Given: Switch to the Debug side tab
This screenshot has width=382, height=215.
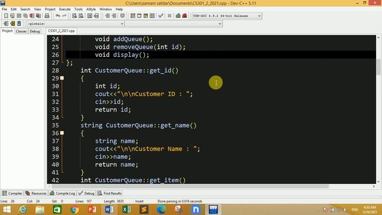Looking at the screenshot, I should [x=35, y=31].
